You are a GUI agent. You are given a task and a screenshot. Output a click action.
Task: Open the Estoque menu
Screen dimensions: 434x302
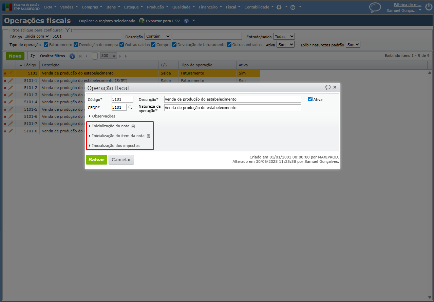click(x=133, y=7)
